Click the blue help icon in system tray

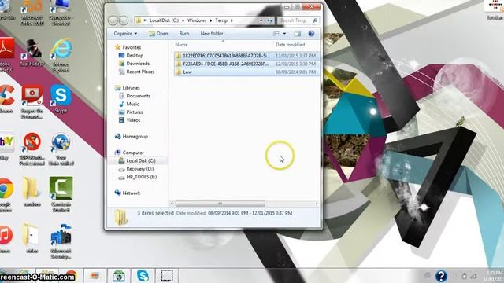click(x=441, y=276)
